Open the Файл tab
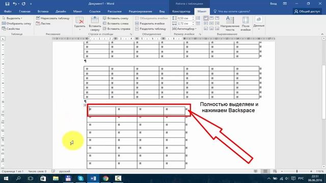The height and width of the screenshot is (183, 326). point(8,11)
